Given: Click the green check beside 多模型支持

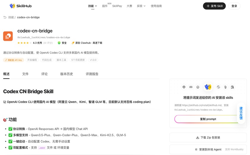Looking at the screenshot, I should (10, 135).
